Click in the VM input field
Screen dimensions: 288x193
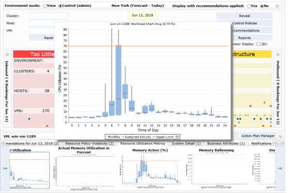click(42, 31)
